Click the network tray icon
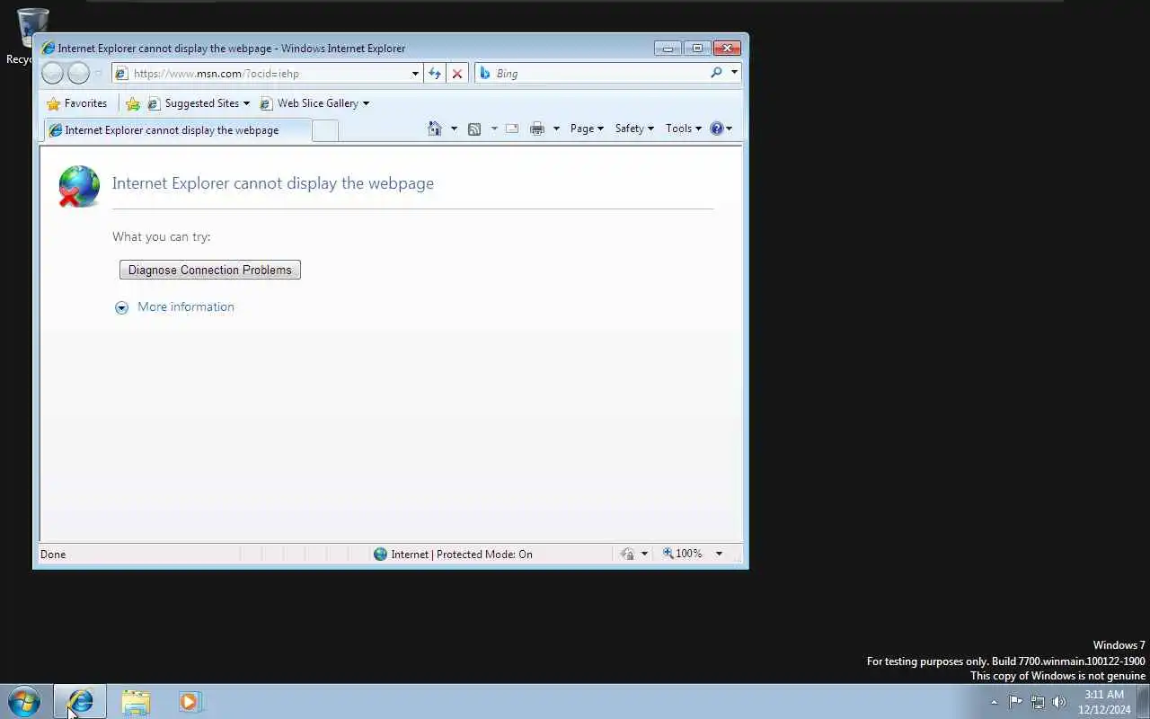Viewport: 1150px width, 719px height. pyautogui.click(x=1038, y=702)
